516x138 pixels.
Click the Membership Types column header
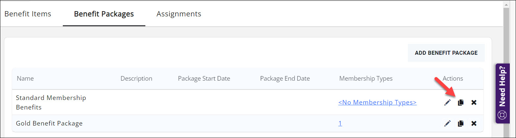(366, 79)
